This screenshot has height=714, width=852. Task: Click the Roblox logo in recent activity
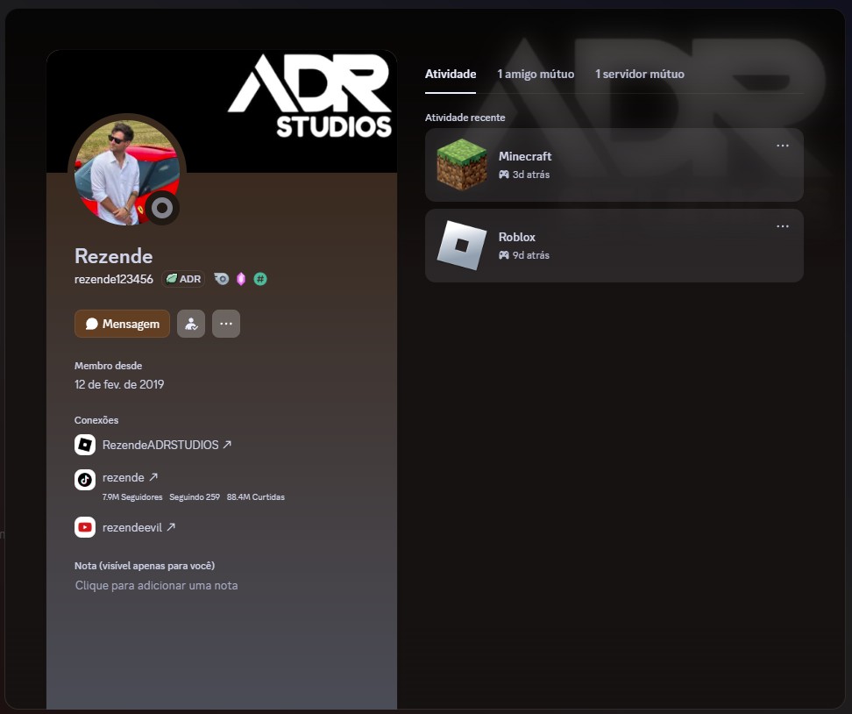[462, 246]
